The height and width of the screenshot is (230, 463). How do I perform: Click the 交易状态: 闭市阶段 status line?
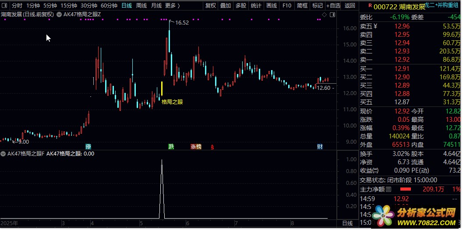[x=399, y=180]
